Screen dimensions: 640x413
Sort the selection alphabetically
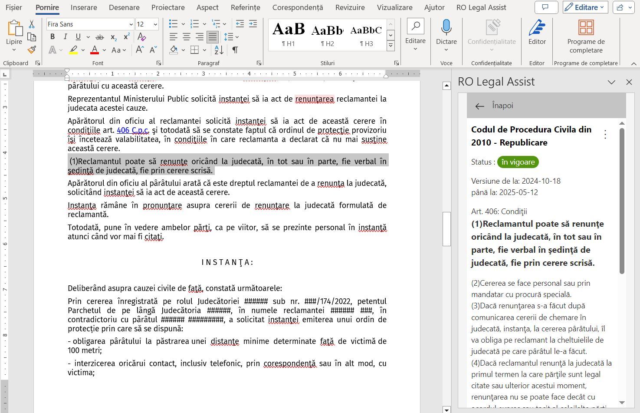pos(219,50)
